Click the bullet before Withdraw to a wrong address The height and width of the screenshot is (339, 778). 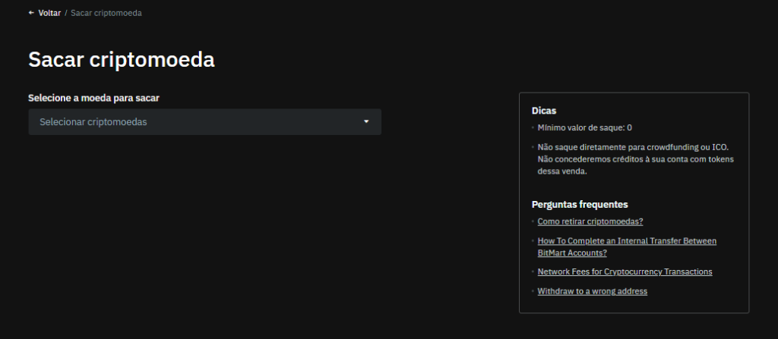[x=533, y=291]
